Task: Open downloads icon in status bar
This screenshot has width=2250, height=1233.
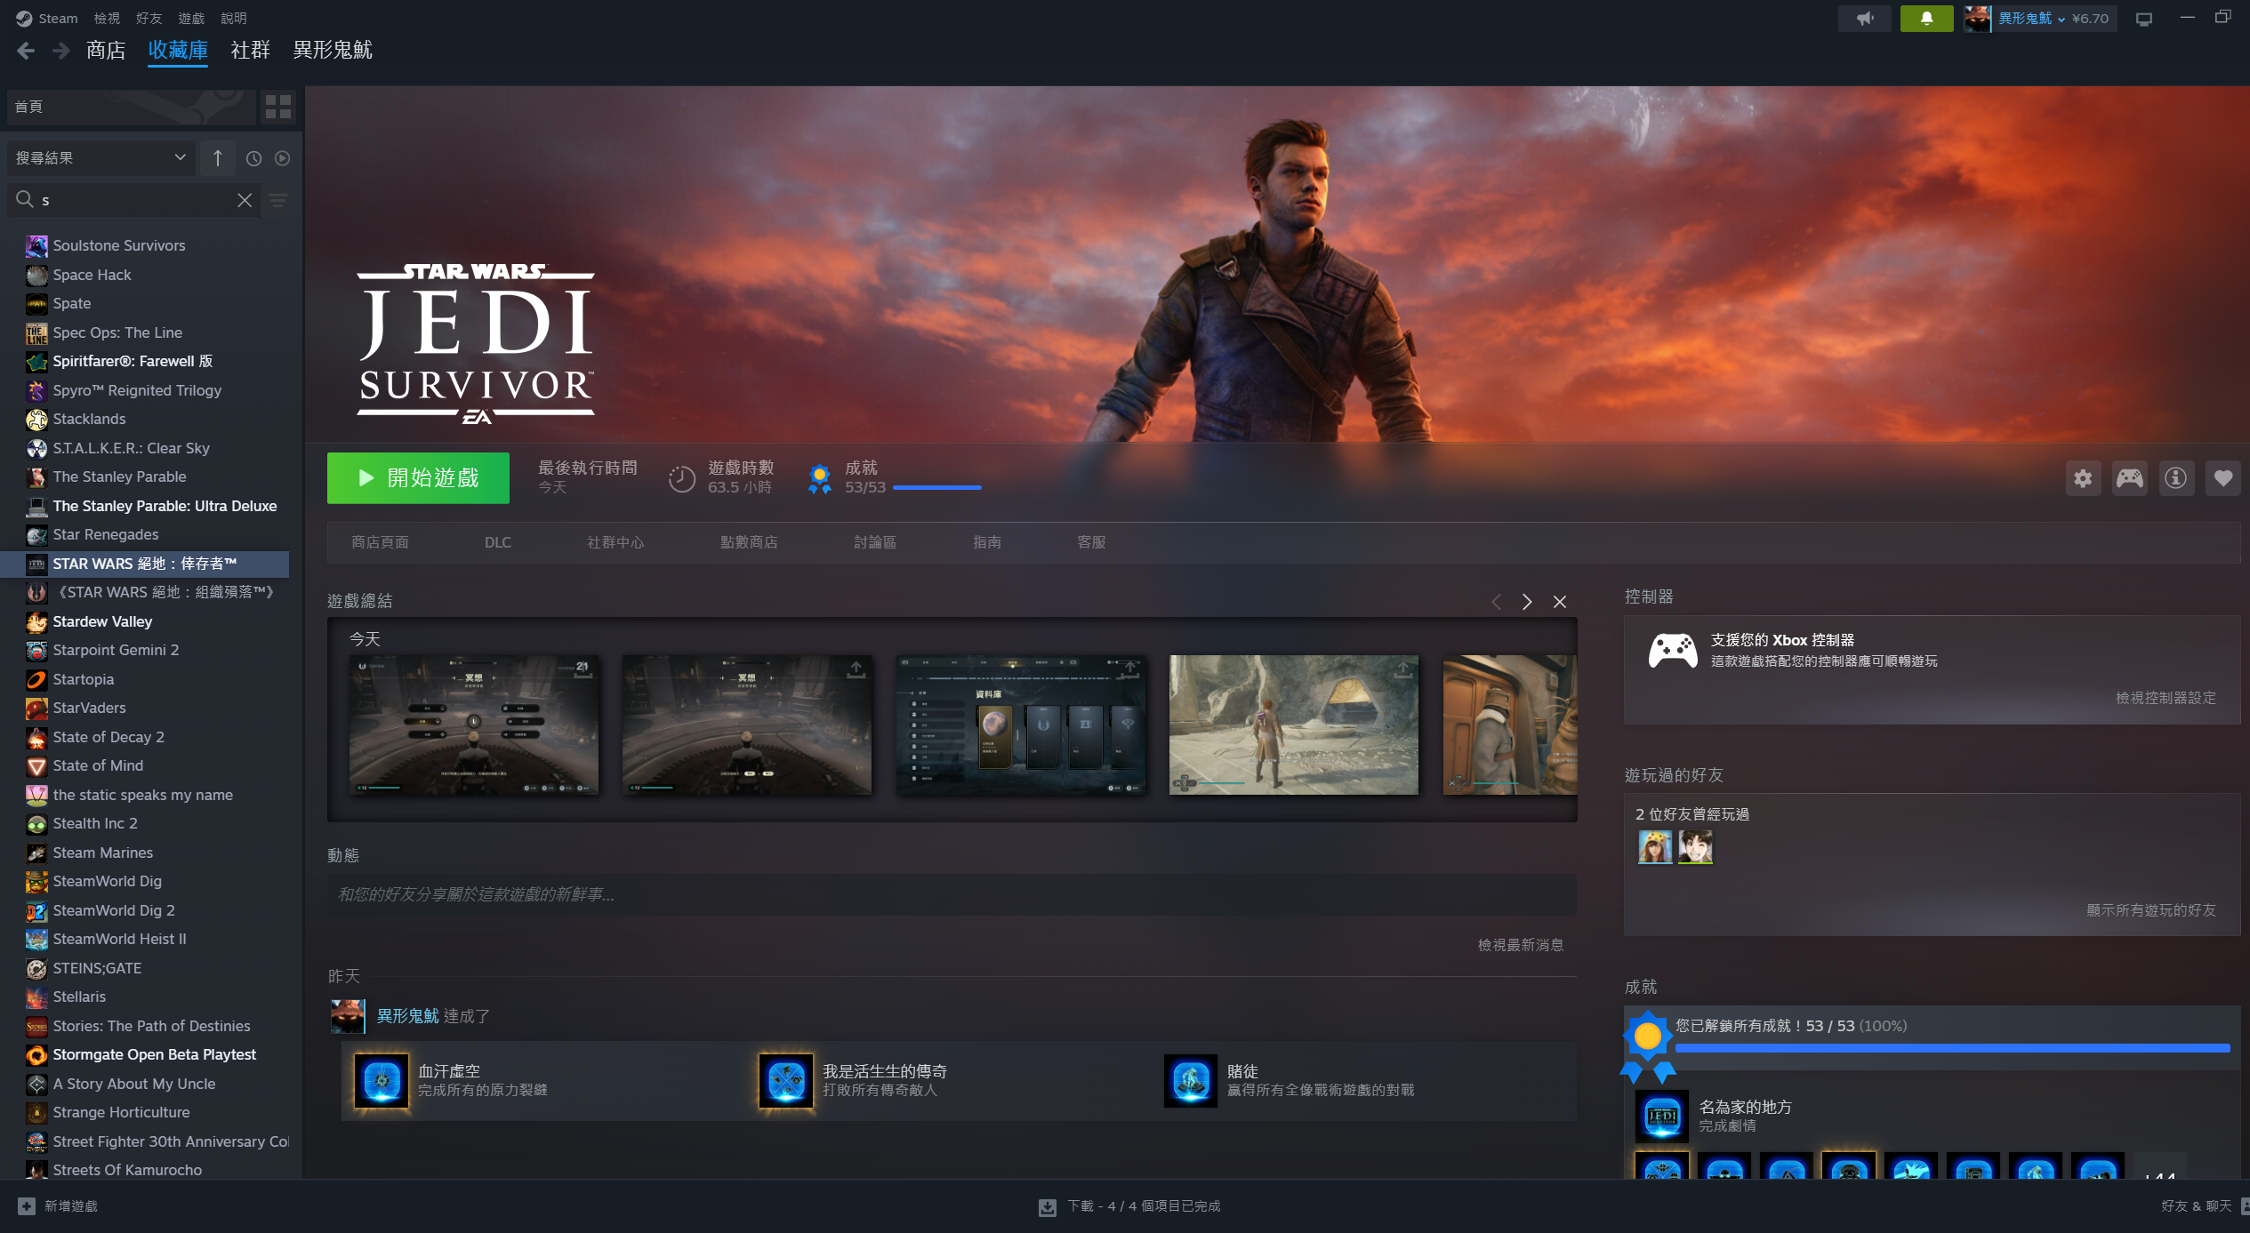Action: pyautogui.click(x=1048, y=1206)
